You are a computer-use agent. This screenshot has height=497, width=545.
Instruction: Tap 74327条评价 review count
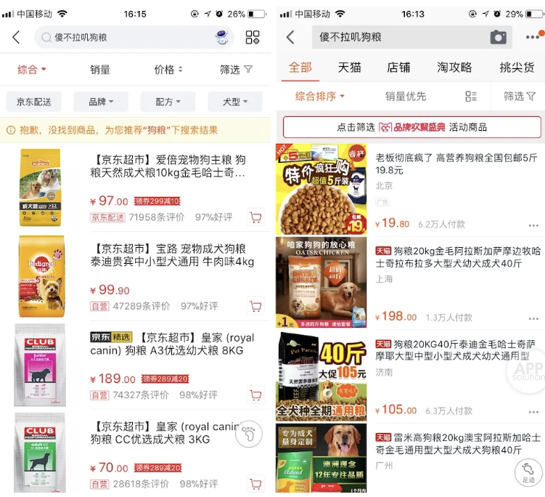click(x=141, y=395)
